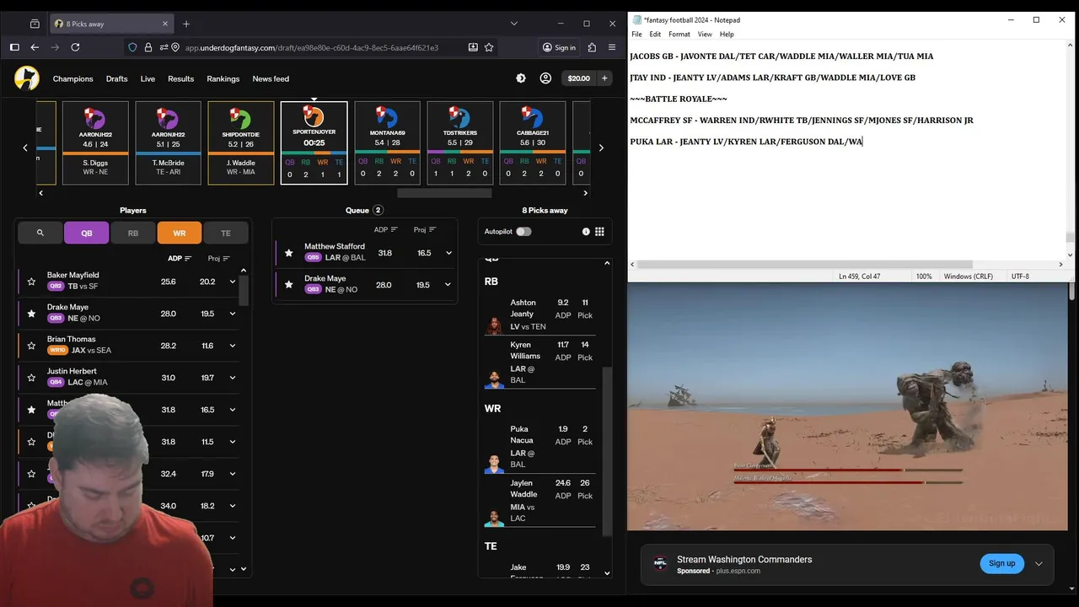Remove Matthew Stafford star in queue
The image size is (1079, 607).
[x=289, y=253]
